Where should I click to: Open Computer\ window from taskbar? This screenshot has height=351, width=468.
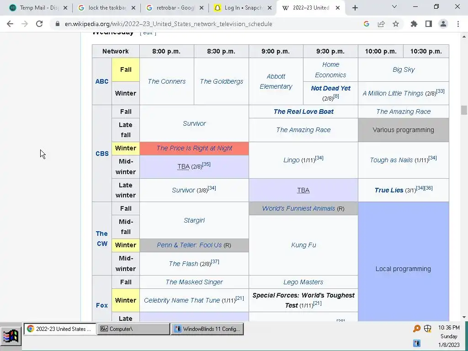(133, 329)
